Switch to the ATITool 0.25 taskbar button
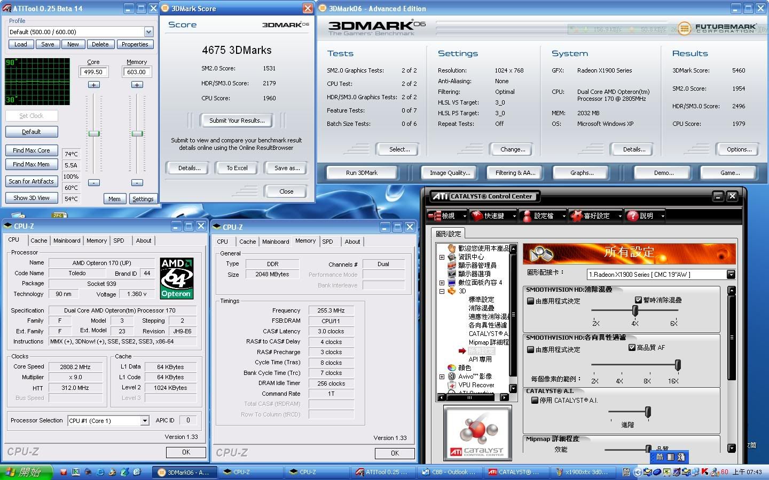Image resolution: width=769 pixels, height=480 pixels. point(383,472)
